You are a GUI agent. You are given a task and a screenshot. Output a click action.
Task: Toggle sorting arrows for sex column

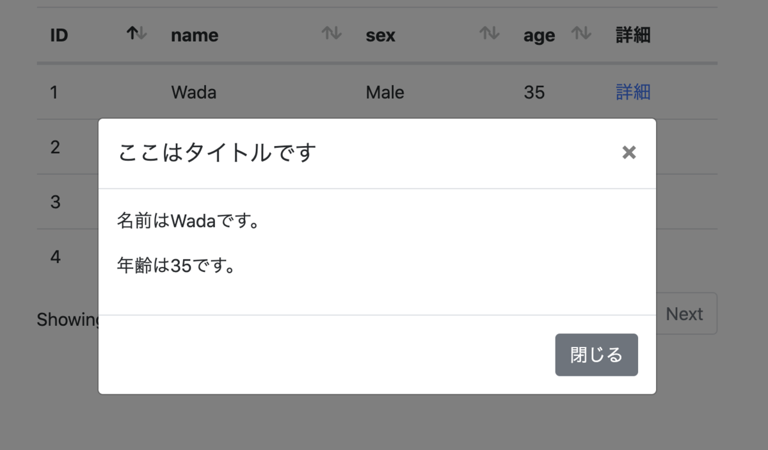pyautogui.click(x=490, y=33)
